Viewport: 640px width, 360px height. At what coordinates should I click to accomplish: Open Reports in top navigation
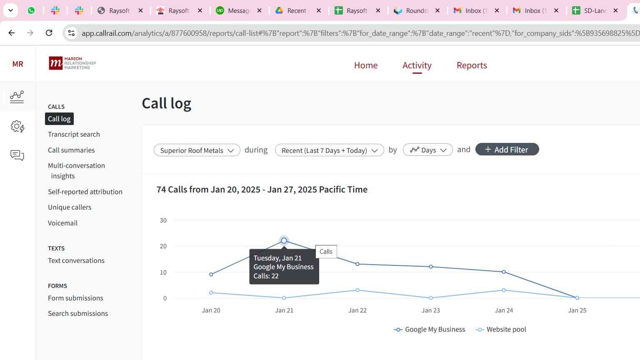click(x=472, y=65)
